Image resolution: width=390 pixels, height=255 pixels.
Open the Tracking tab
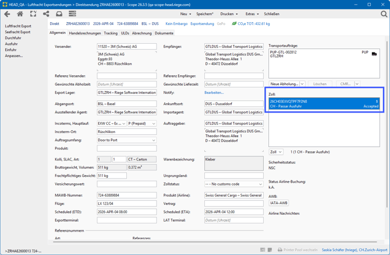111,33
